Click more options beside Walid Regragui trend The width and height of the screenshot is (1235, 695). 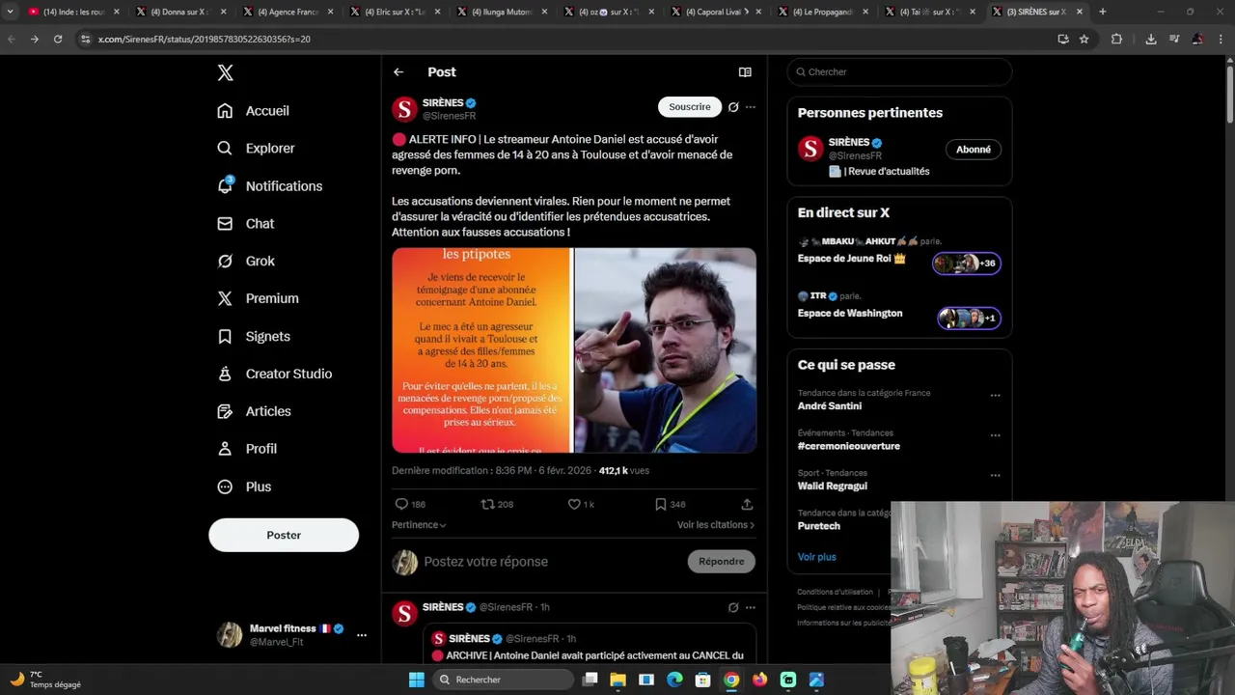(995, 476)
